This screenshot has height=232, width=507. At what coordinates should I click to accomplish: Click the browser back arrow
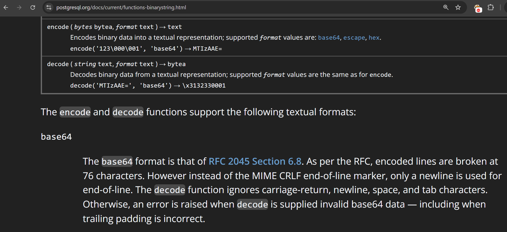coord(6,7)
